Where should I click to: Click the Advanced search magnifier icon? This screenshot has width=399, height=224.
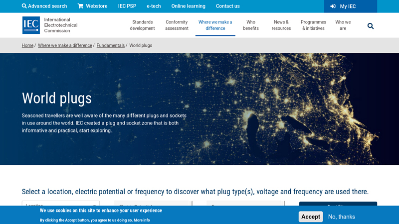point(24,6)
